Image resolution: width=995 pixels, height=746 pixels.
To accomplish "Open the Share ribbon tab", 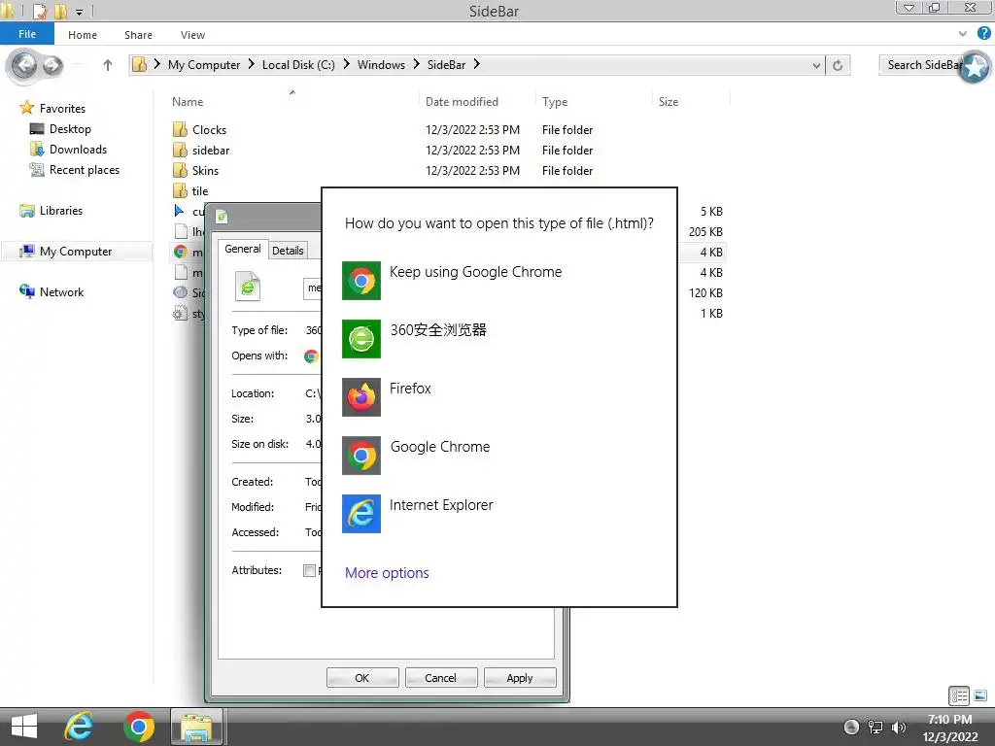I will pyautogui.click(x=138, y=35).
